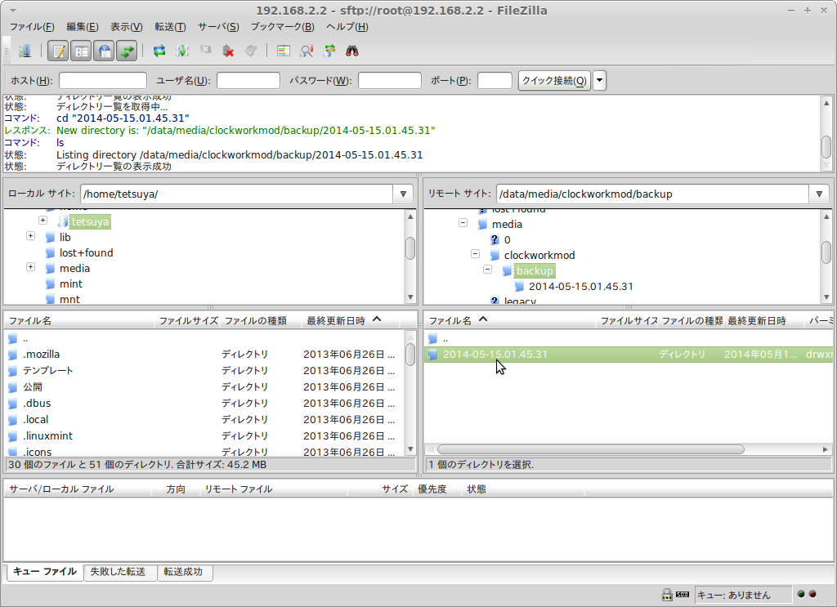Click the process queue toolbar icon
This screenshot has width=837, height=607.
tap(182, 51)
